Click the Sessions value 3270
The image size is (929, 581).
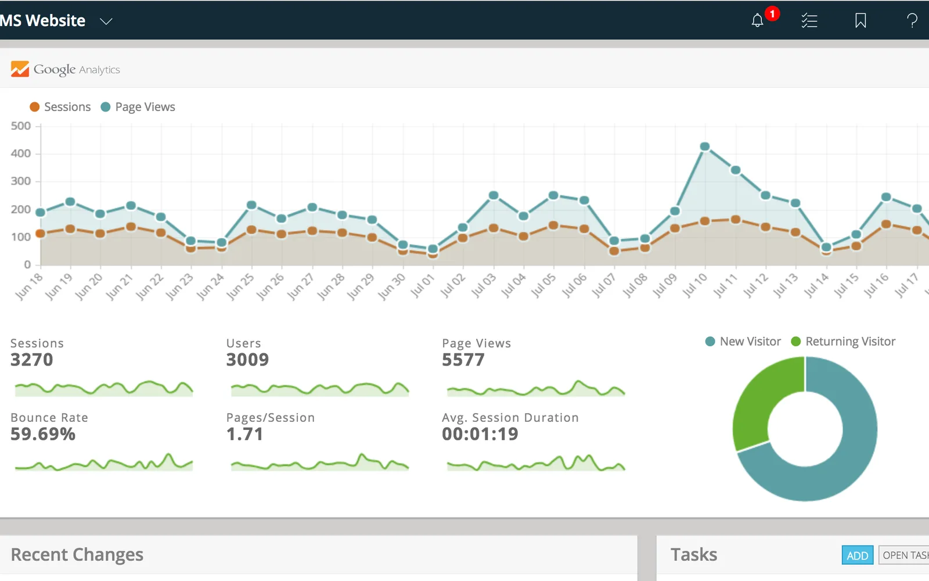coord(32,360)
